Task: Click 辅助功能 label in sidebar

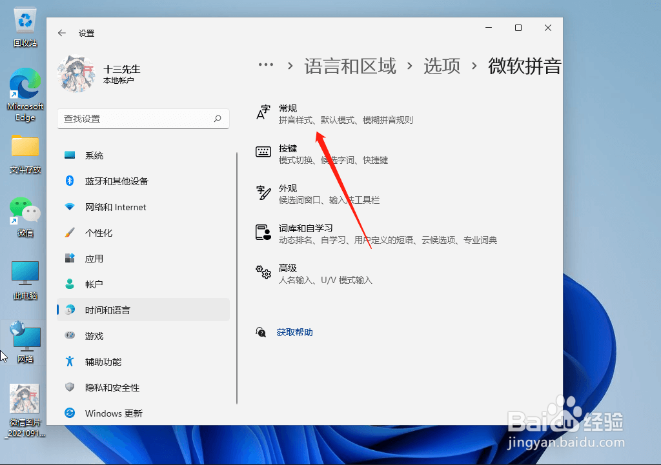Action: (x=103, y=362)
